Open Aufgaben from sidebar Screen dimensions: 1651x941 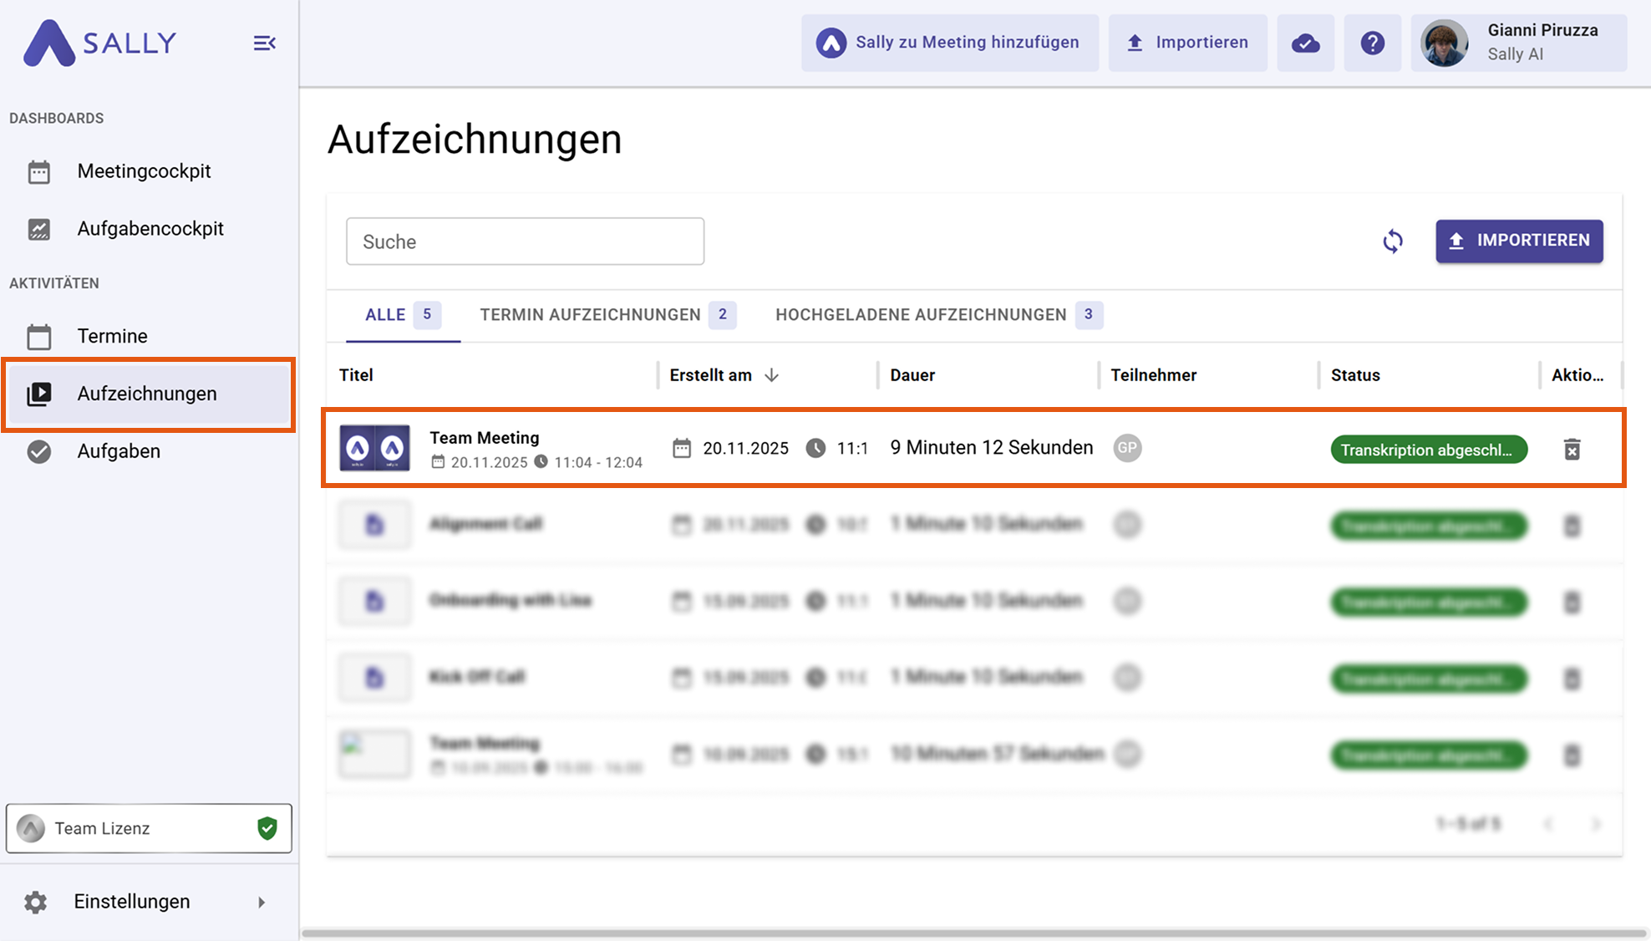click(x=119, y=451)
